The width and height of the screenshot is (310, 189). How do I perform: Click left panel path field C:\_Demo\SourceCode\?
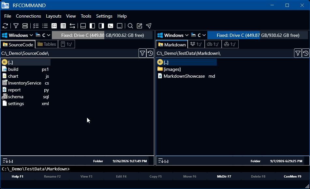[69, 53]
